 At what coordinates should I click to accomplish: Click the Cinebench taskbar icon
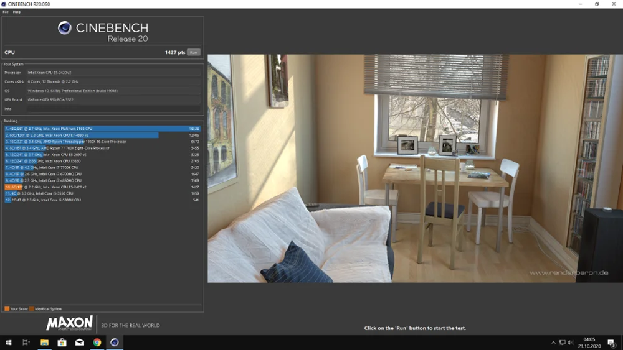[115, 343]
